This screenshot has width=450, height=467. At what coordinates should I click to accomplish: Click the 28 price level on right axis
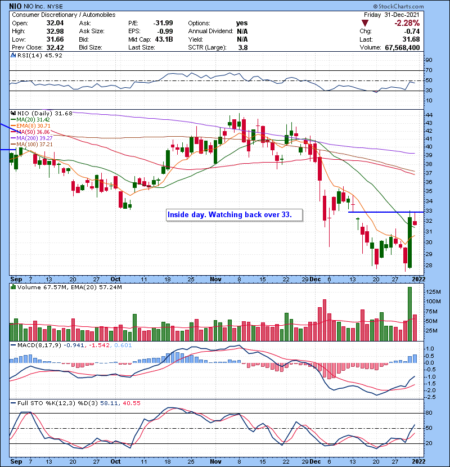pyautogui.click(x=429, y=266)
